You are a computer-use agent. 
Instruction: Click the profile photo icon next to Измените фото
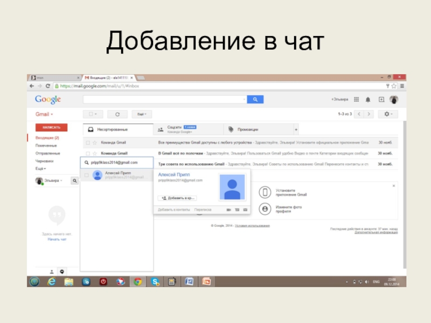(x=265, y=209)
